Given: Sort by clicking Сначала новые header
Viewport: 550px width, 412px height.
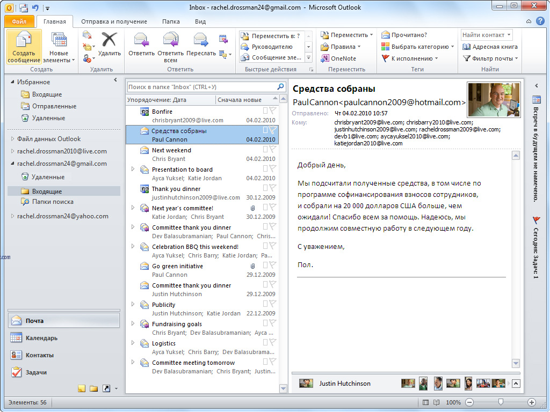Looking at the screenshot, I should pos(240,100).
